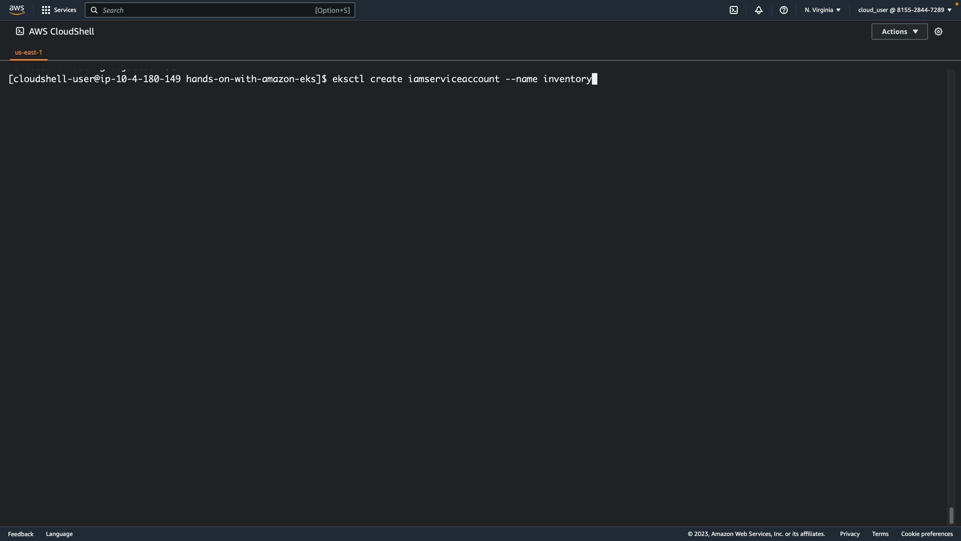Image resolution: width=961 pixels, height=541 pixels.
Task: Open the notifications bell icon
Action: point(758,10)
